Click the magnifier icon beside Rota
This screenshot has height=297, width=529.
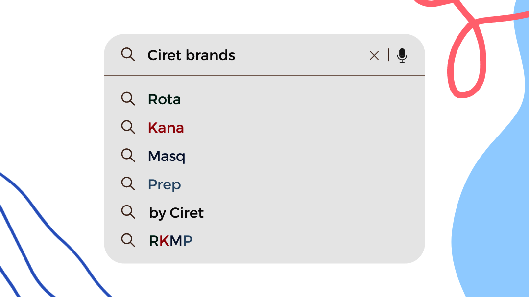128,99
